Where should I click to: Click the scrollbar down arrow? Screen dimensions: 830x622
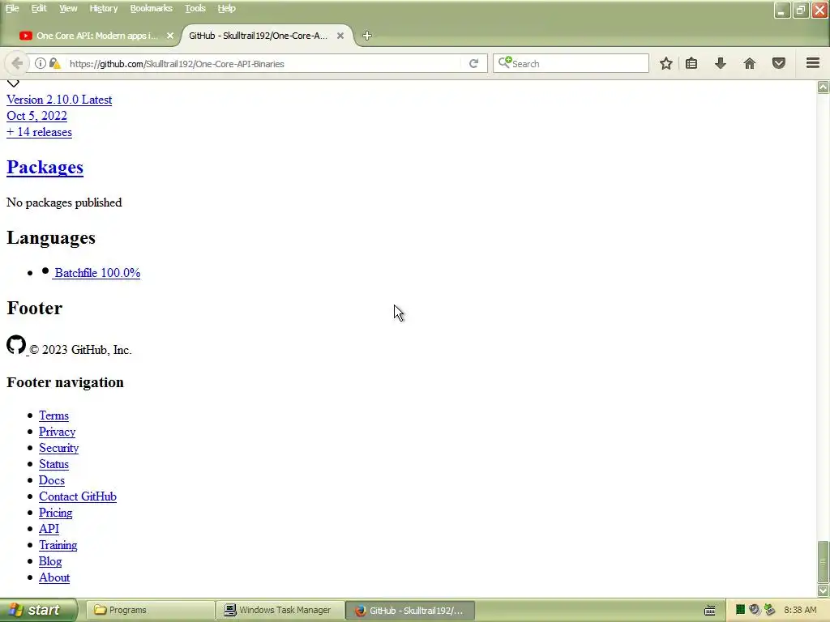pyautogui.click(x=824, y=590)
